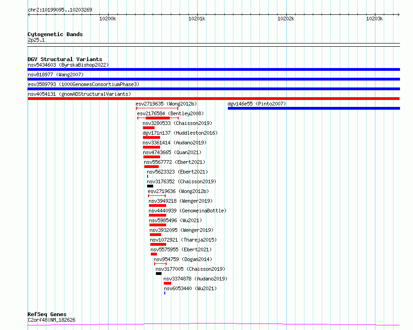Click the DGV Structural Variants track title
The width and height of the screenshot is (413, 330).
point(65,59)
